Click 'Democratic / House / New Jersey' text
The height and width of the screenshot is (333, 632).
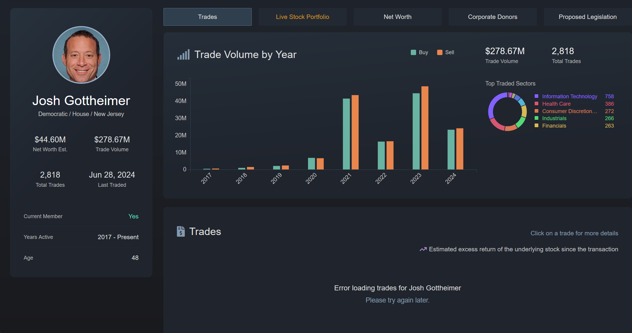click(x=81, y=114)
